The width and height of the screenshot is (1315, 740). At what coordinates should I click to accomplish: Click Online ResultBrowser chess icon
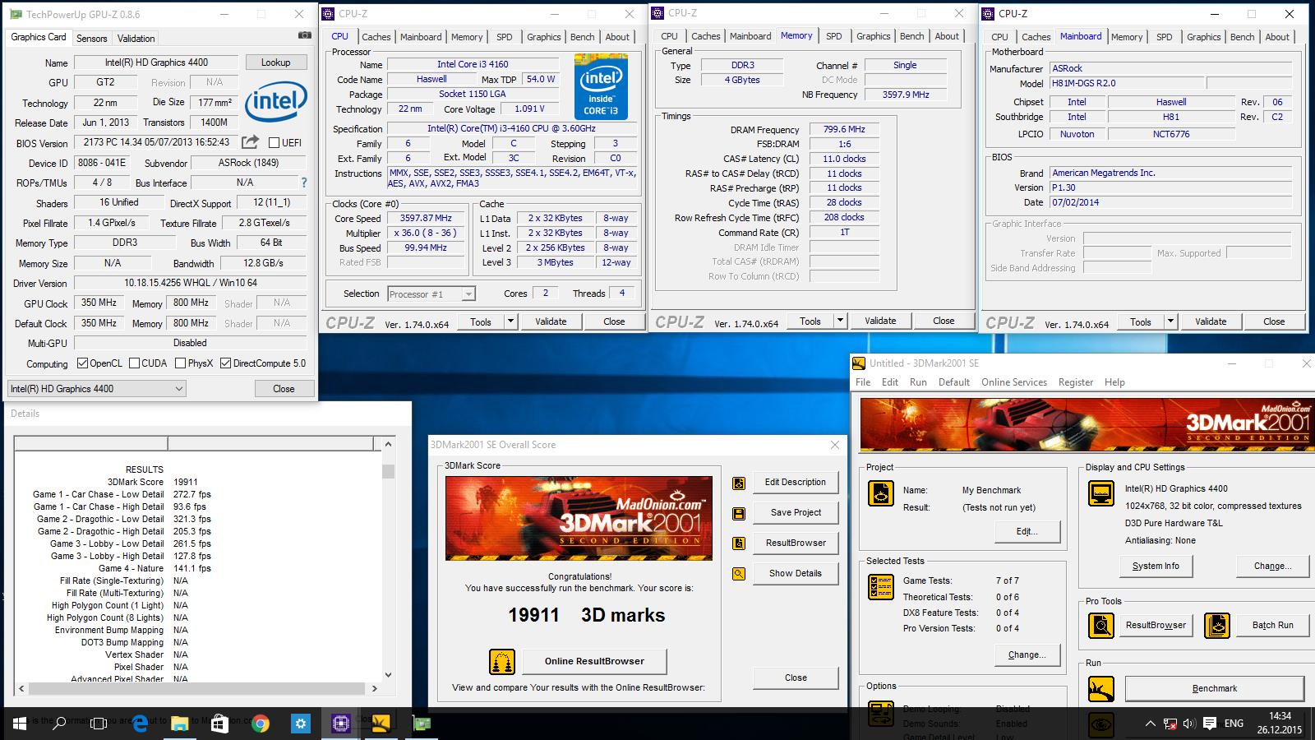(501, 661)
